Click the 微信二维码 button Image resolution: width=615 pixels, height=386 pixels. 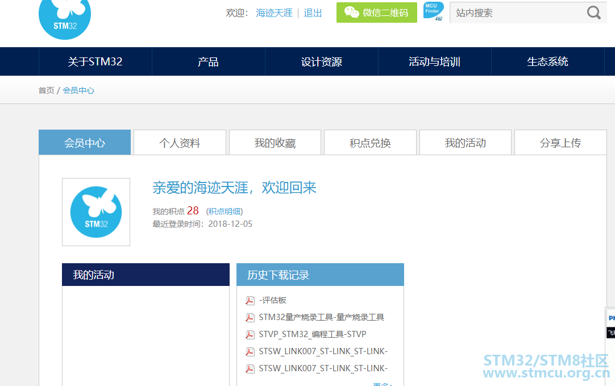[x=376, y=13]
